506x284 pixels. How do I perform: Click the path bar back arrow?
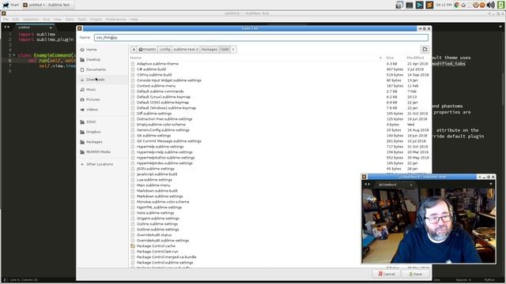[134, 49]
